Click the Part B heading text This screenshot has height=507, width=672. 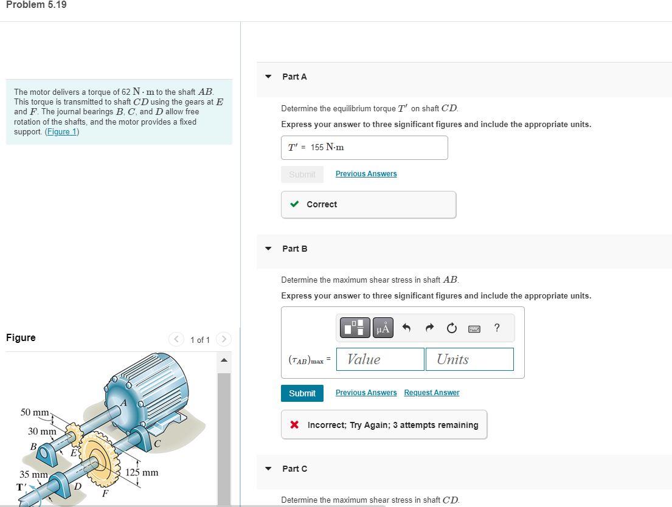click(x=294, y=249)
